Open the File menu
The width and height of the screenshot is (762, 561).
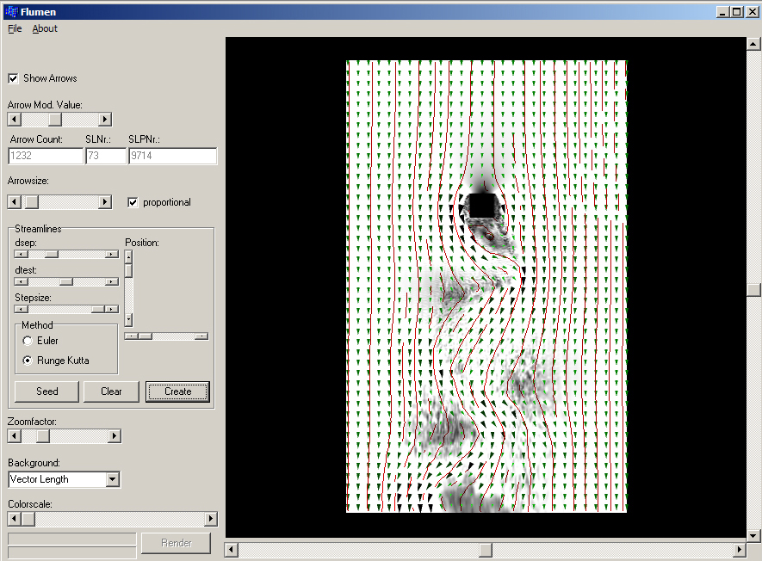point(15,28)
